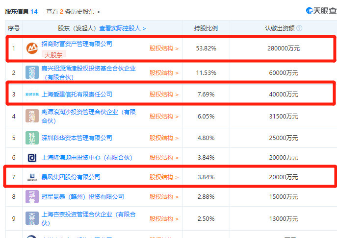Select the 2.88% shareholding cell
The image size is (337, 238).
(206, 197)
